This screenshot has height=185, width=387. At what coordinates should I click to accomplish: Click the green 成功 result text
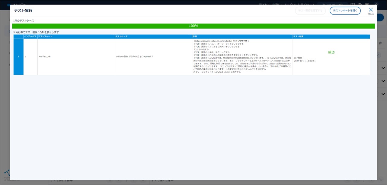(x=331, y=52)
